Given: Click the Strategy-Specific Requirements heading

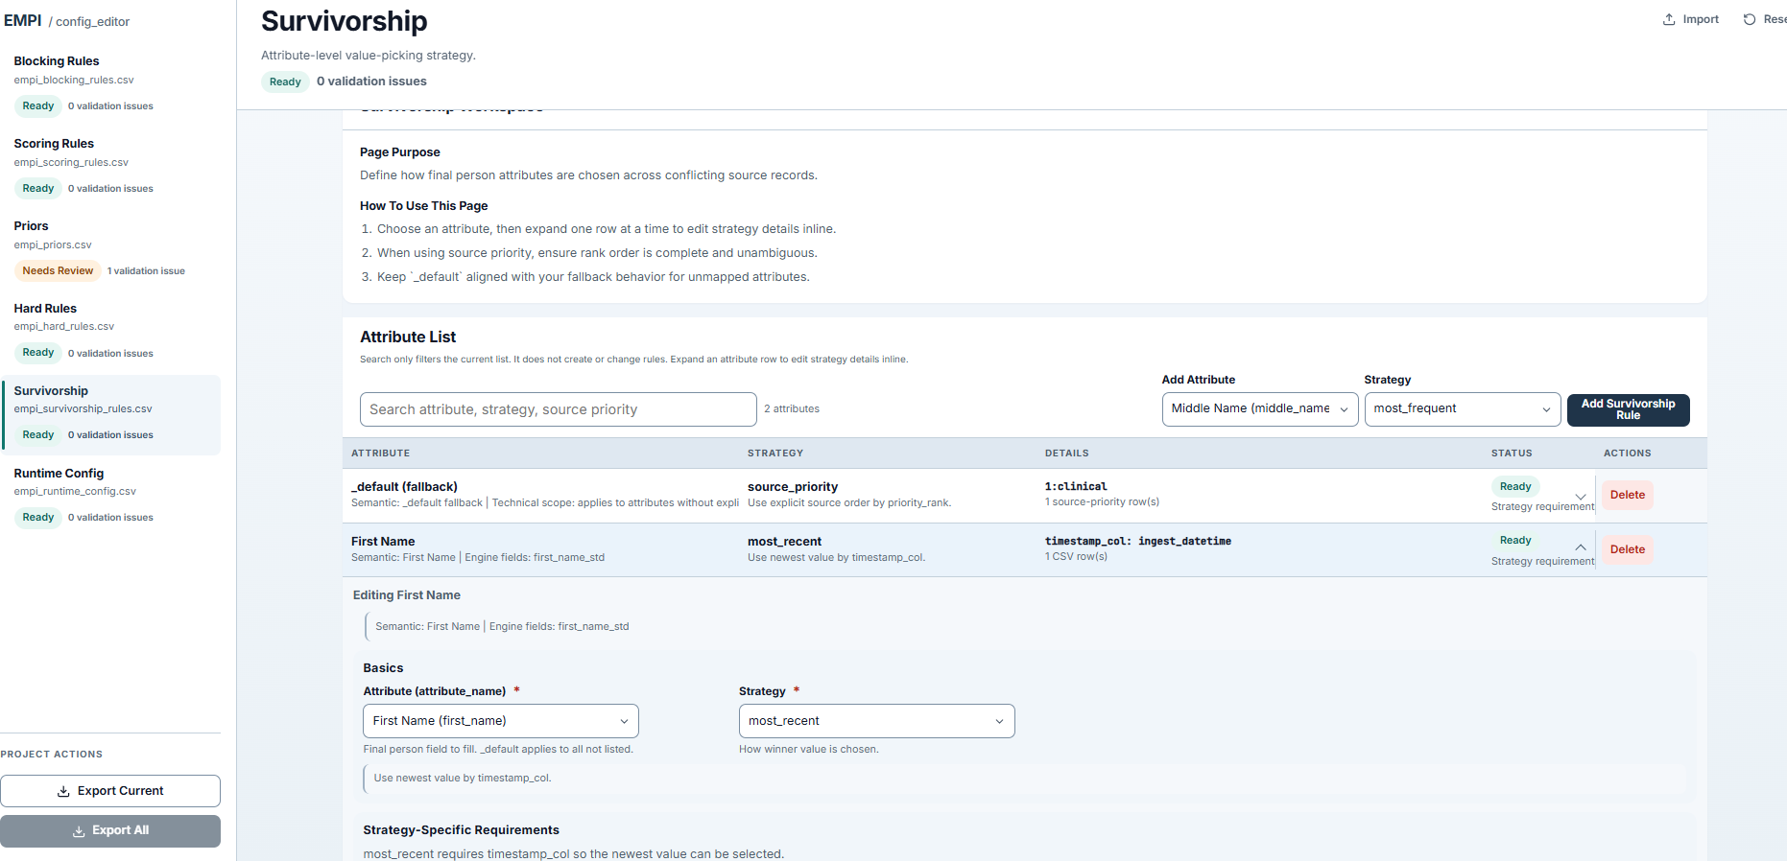Looking at the screenshot, I should coord(461,829).
